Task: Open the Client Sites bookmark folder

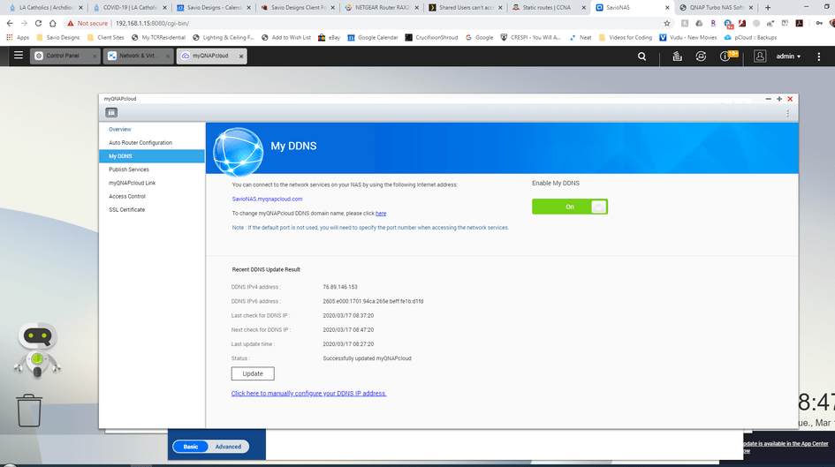Action: [105, 37]
